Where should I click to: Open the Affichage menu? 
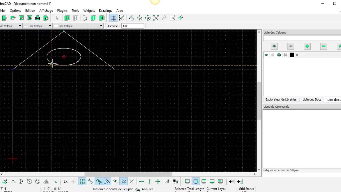pos(46,10)
